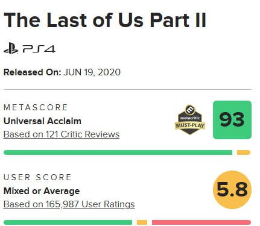This screenshot has height=226, width=260.
Task: Click the yellow mixed segment of Metascore bar
Action: tap(244, 152)
